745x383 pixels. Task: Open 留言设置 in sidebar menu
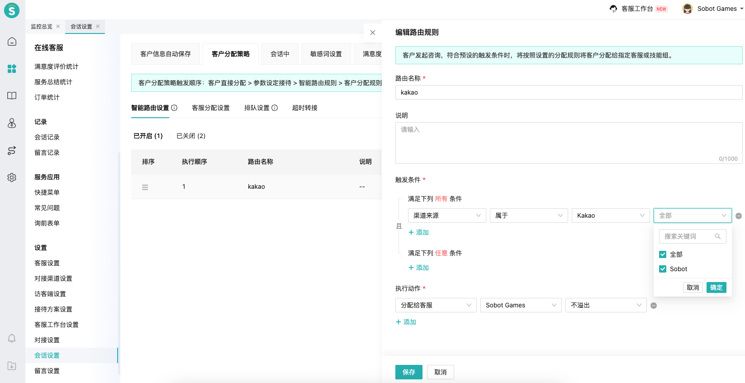point(47,371)
